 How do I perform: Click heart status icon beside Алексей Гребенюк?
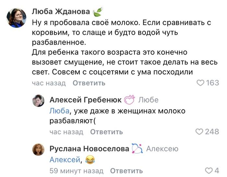click(x=130, y=100)
